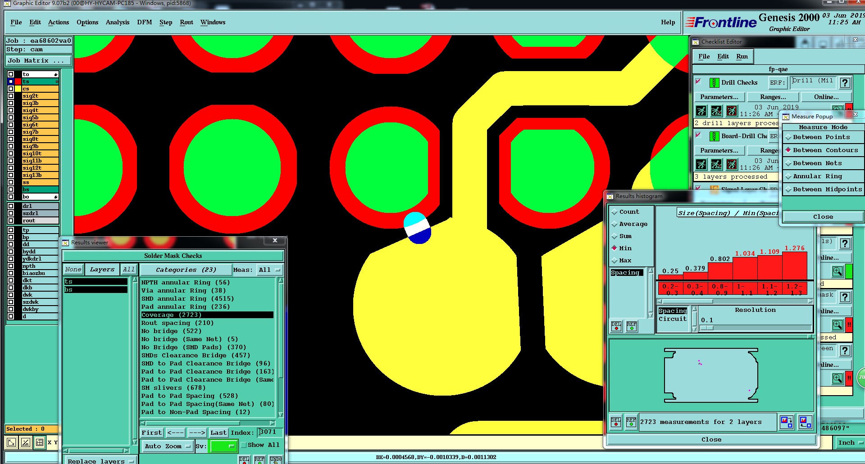Viewport: 865px width, 464px height.
Task: Click the Index input field
Action: (x=270, y=432)
